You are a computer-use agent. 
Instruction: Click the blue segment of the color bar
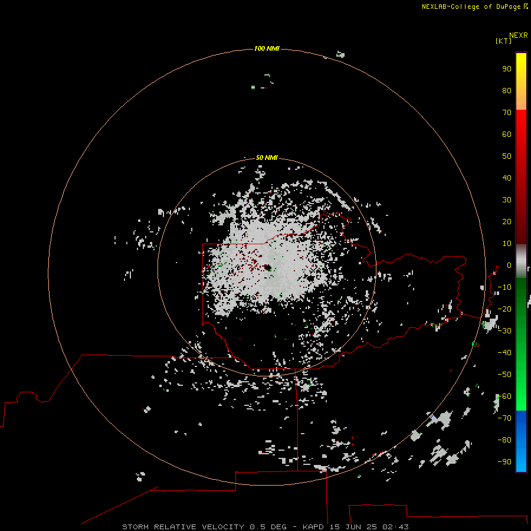point(521,441)
